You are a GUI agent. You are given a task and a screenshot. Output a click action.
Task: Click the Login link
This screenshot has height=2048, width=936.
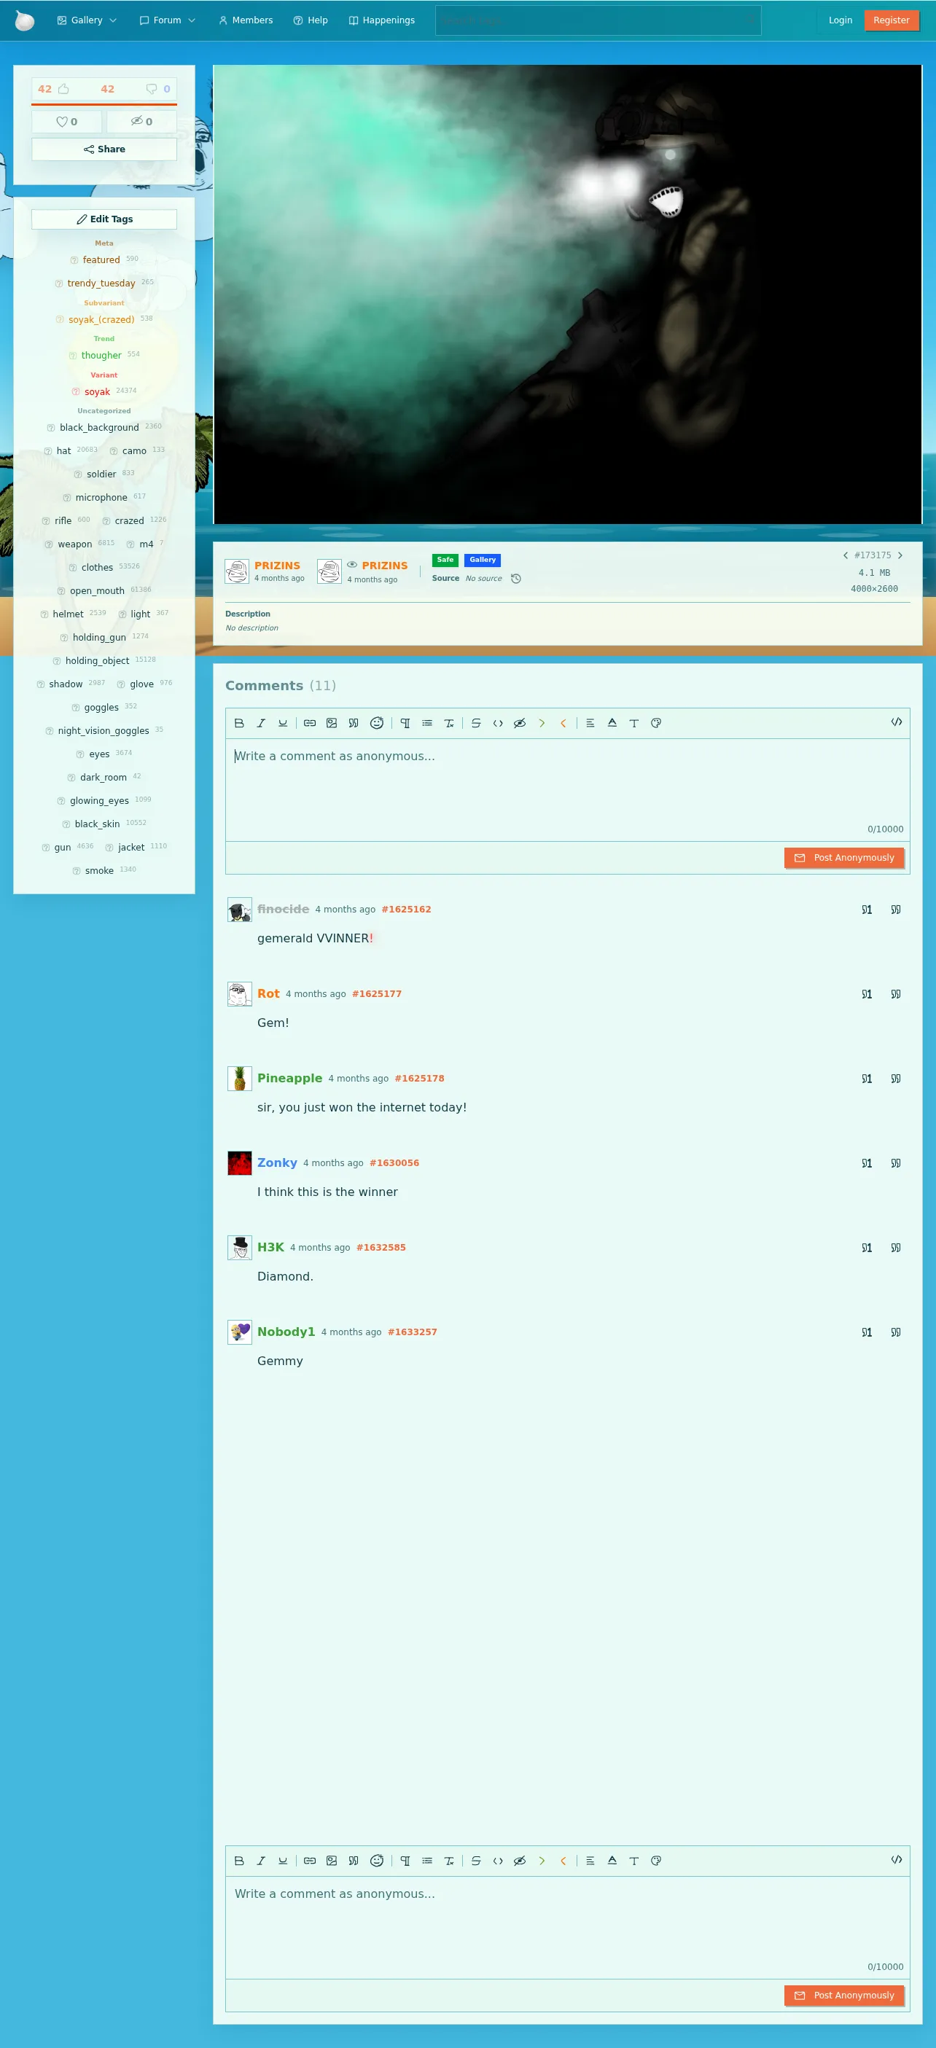[840, 20]
